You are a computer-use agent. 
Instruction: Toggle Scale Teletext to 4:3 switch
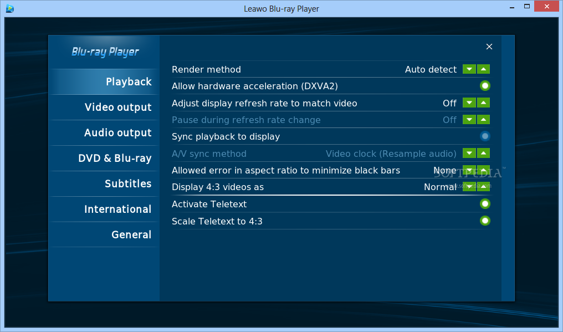(x=485, y=221)
